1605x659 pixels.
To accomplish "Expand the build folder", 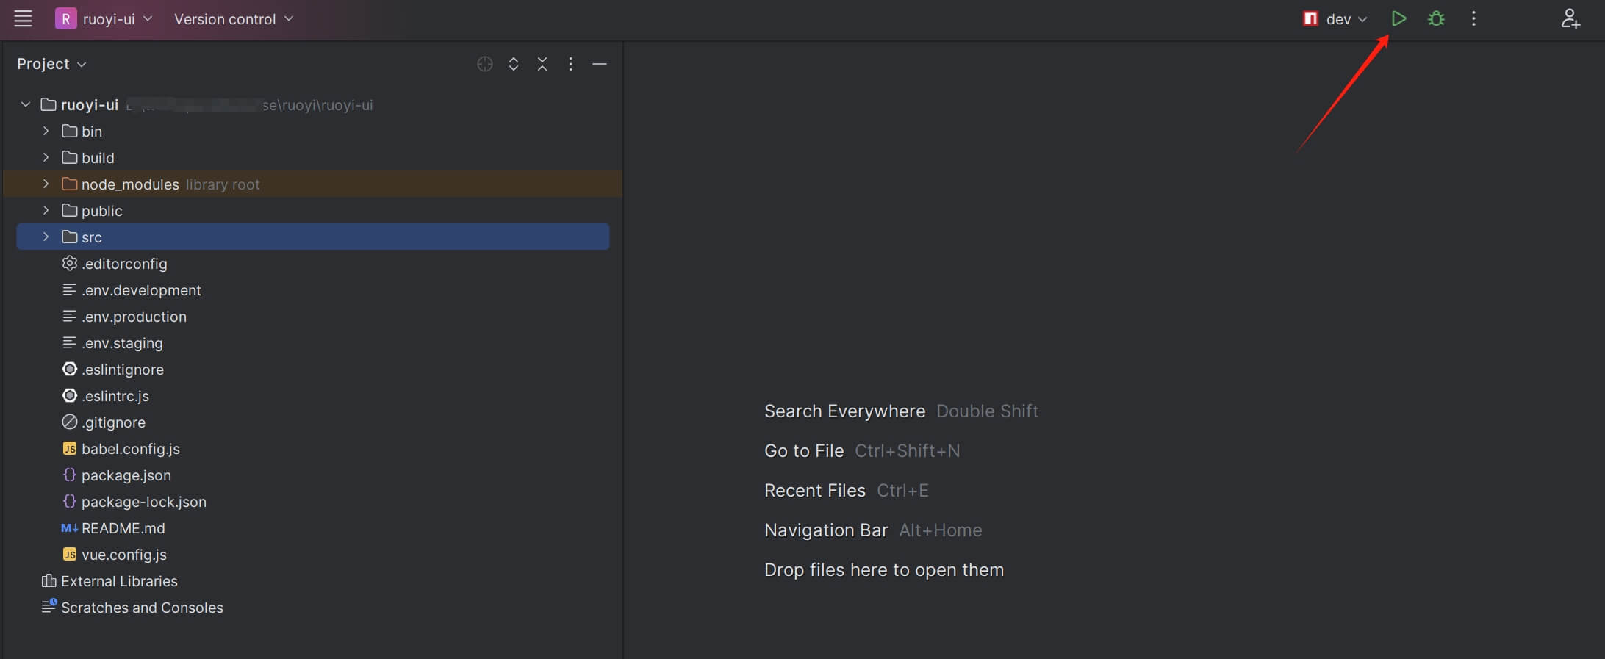I will point(46,158).
